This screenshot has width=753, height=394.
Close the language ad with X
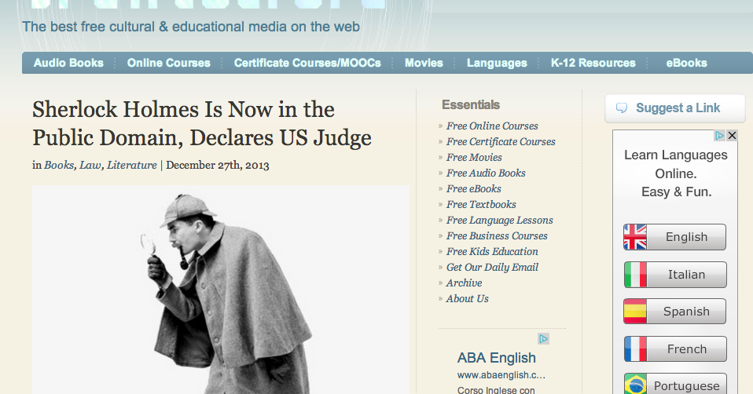point(732,136)
